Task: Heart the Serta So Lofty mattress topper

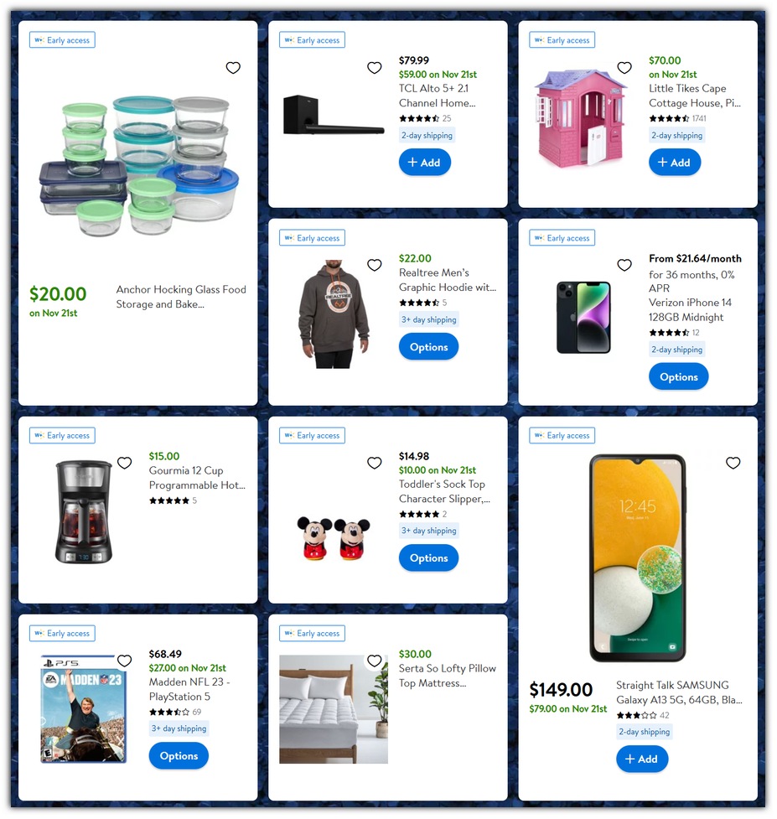Action: click(375, 661)
